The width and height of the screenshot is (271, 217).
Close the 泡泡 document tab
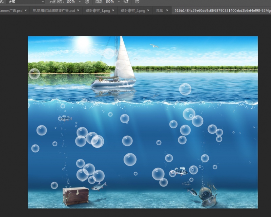(167, 11)
